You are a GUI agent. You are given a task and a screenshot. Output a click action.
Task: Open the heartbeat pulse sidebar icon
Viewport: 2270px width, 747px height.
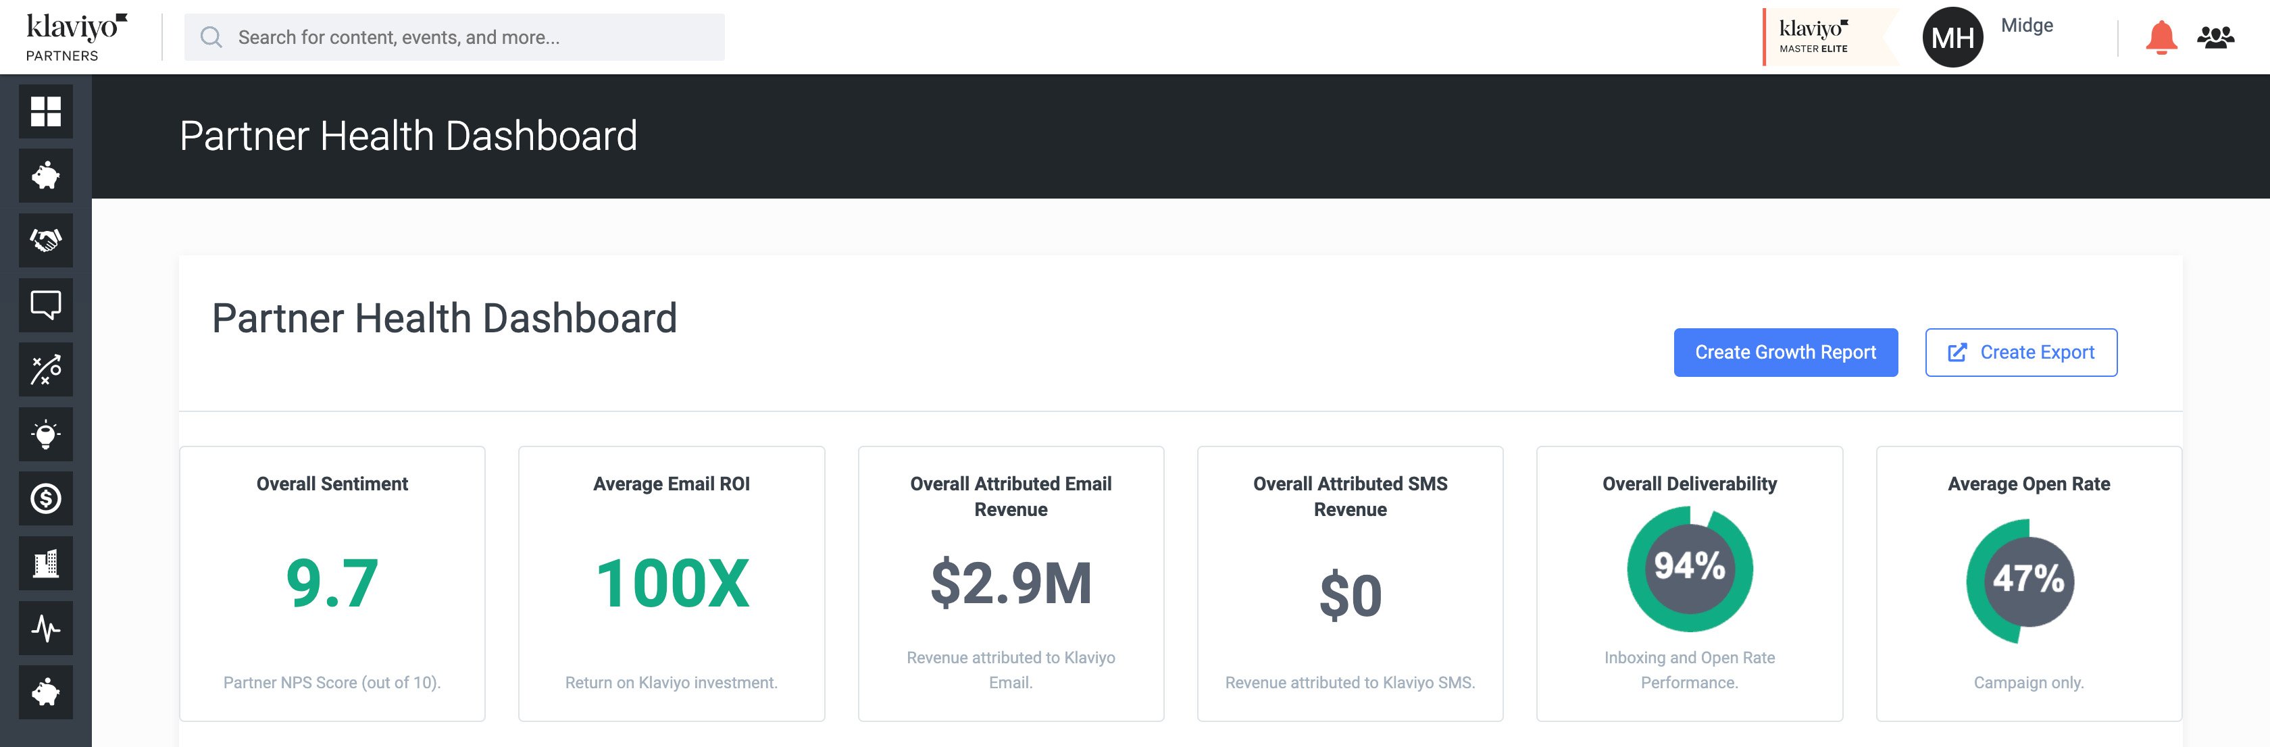46,628
